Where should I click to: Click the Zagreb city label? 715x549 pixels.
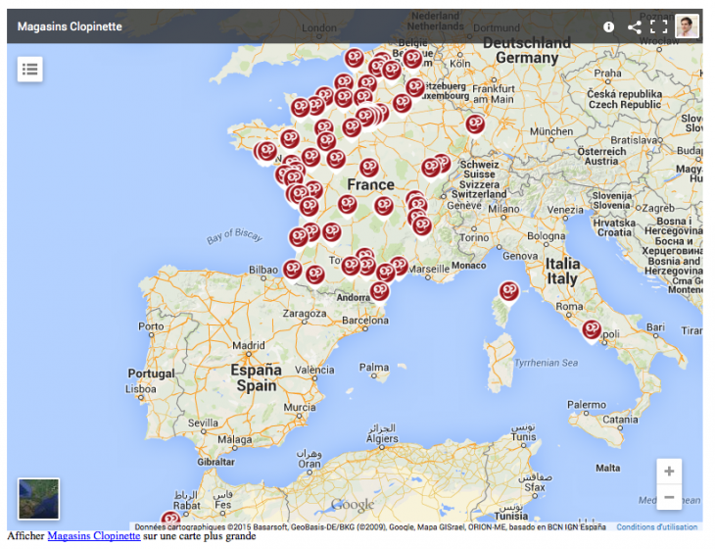point(658,208)
